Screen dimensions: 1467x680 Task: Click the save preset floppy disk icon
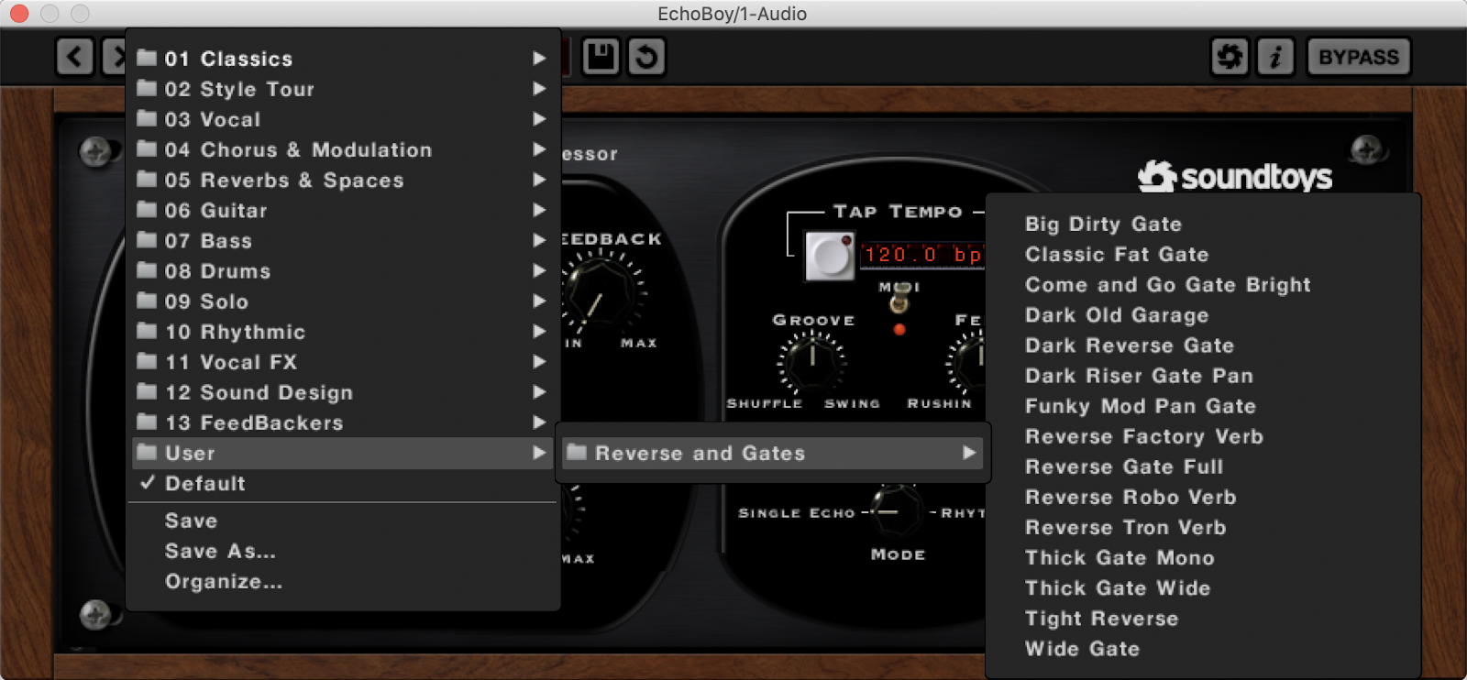(601, 57)
